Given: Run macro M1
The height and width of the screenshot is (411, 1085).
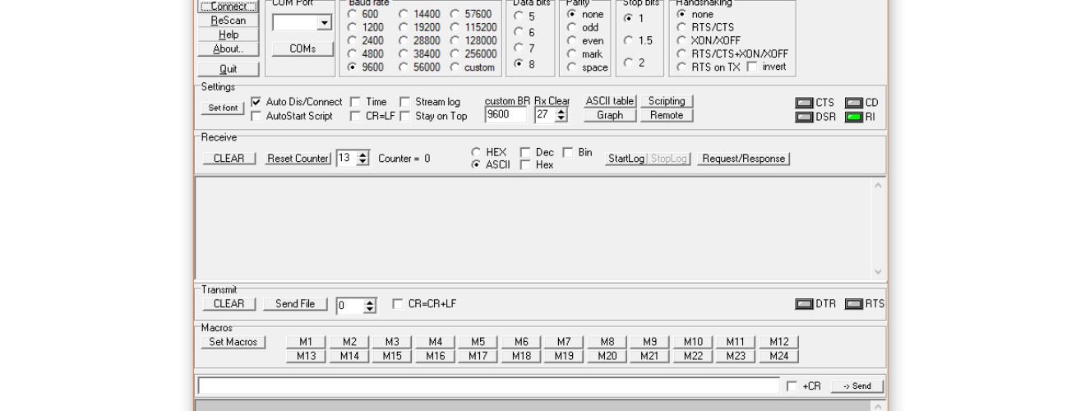Looking at the screenshot, I should point(306,342).
